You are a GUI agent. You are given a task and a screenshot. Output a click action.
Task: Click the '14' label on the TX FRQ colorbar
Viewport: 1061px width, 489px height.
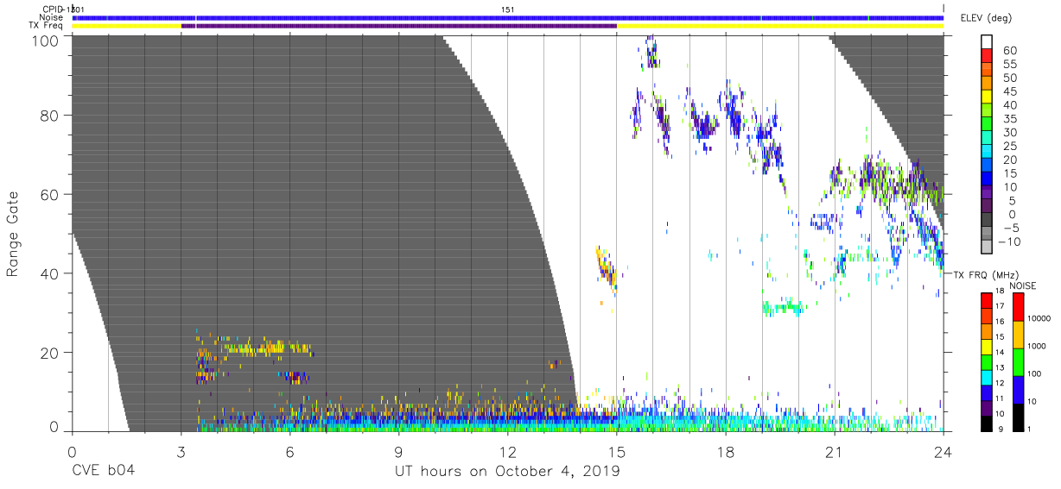click(x=999, y=353)
